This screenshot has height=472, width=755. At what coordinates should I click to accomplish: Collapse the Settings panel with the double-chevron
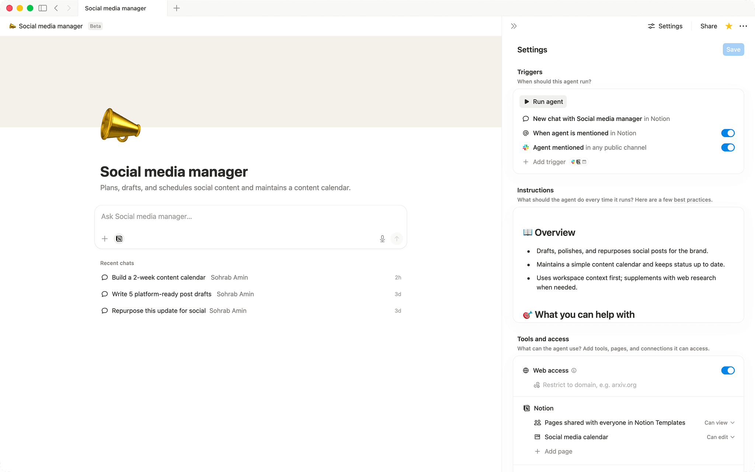[x=513, y=26]
